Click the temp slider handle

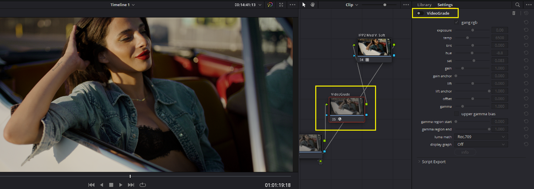coord(467,38)
